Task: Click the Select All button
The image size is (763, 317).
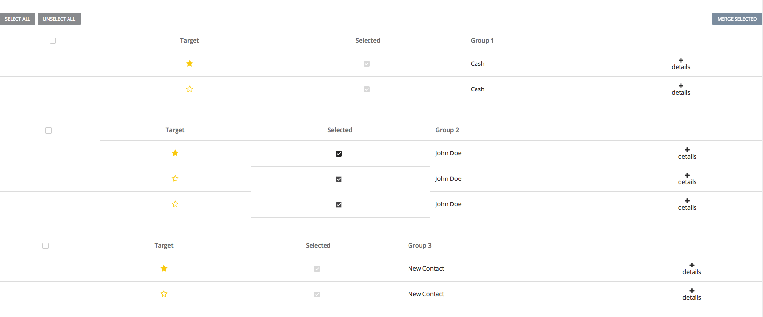Action: click(x=17, y=19)
